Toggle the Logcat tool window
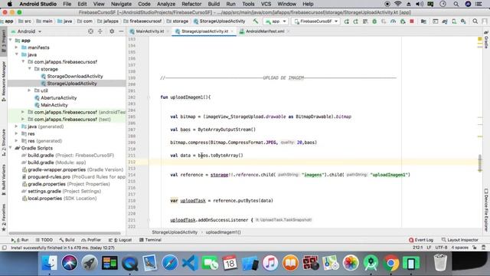The width and height of the screenshot is (490, 276). click(120, 240)
